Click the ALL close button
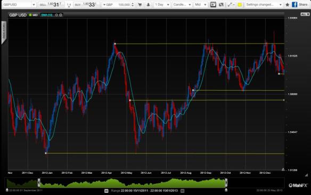 pos(305,14)
